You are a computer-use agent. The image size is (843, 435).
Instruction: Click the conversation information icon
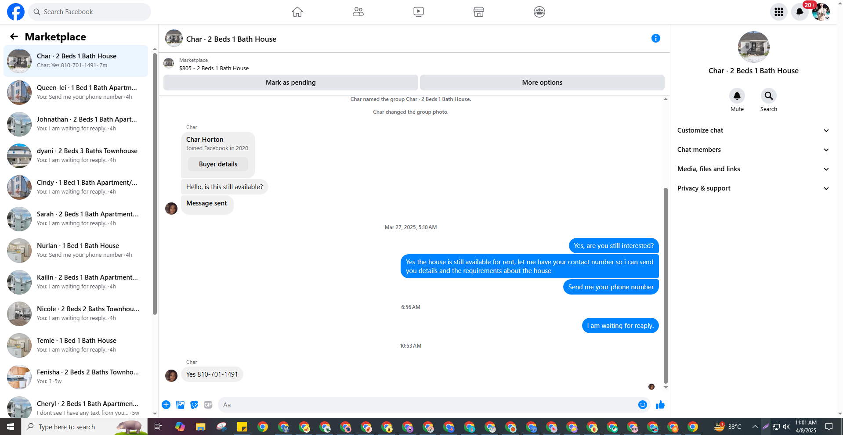[x=656, y=38]
